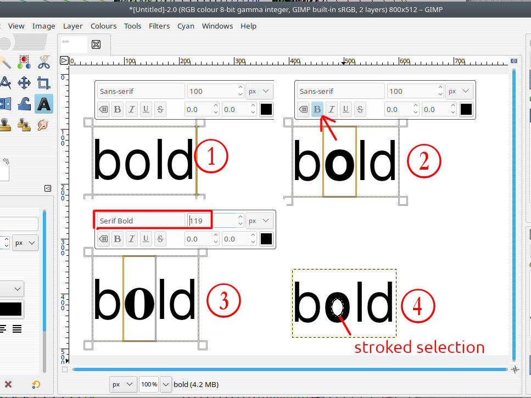Toggle Strikethrough in the Serif Bold overlay

(x=160, y=239)
